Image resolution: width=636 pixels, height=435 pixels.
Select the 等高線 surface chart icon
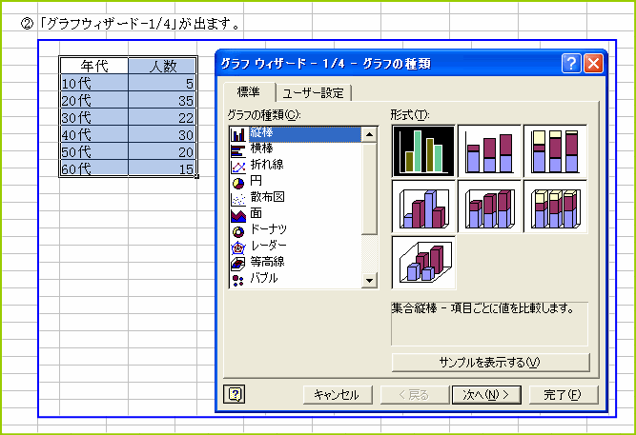[238, 264]
